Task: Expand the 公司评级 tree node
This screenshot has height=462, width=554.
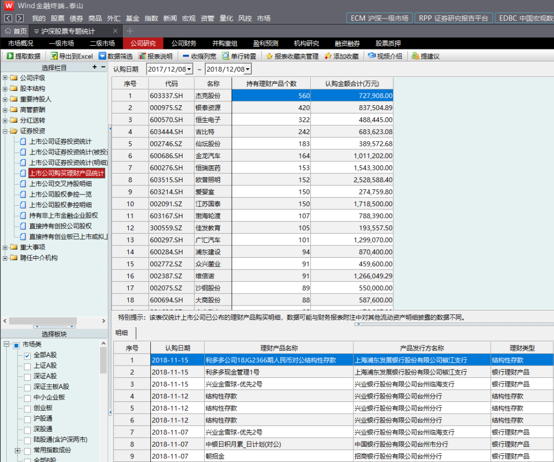Action: coord(5,78)
